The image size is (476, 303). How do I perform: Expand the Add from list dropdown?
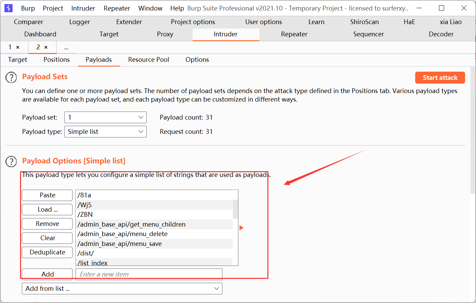[122, 288]
